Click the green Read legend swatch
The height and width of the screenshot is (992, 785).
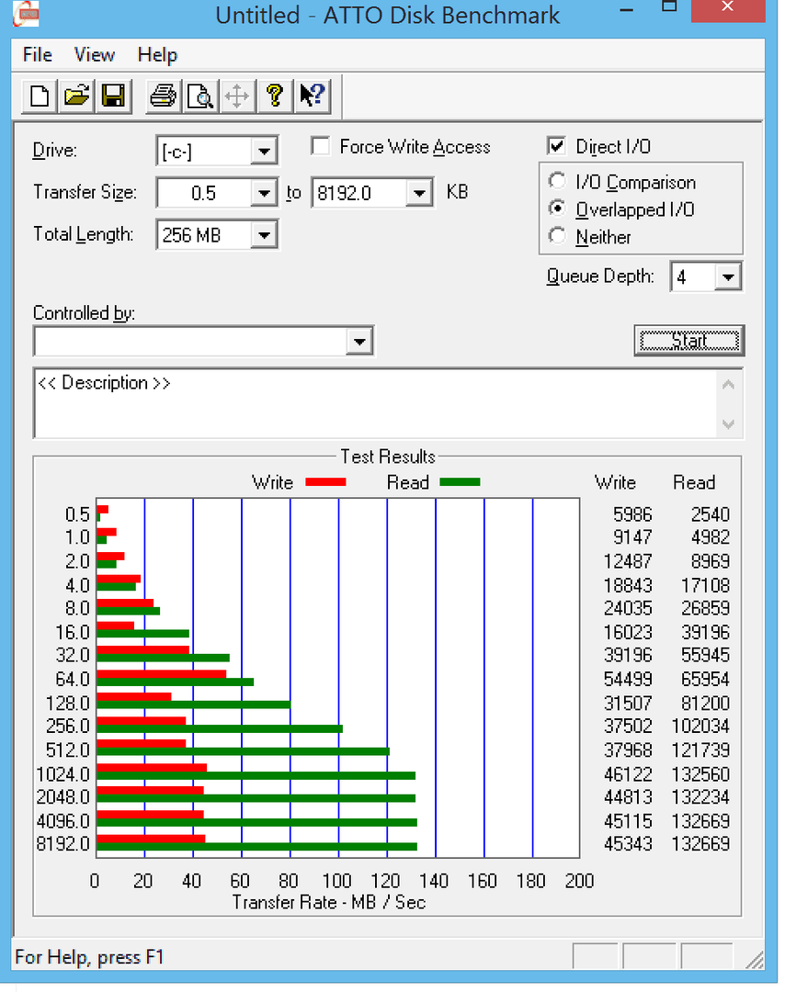pos(461,482)
